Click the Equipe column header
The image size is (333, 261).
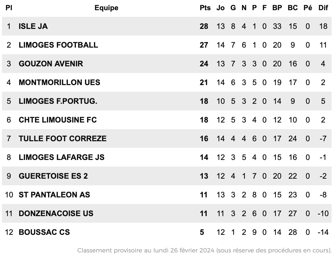pyautogui.click(x=106, y=8)
